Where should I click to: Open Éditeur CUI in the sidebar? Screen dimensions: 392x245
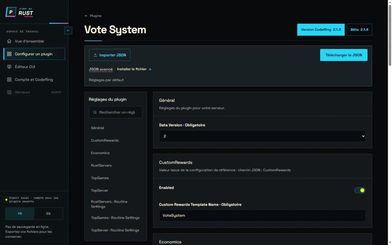(34, 67)
